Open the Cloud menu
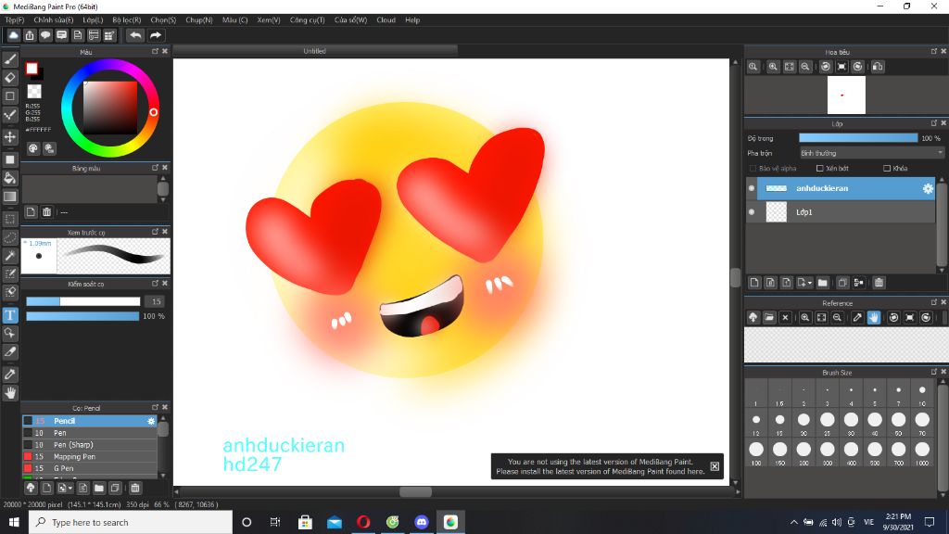 (x=386, y=20)
